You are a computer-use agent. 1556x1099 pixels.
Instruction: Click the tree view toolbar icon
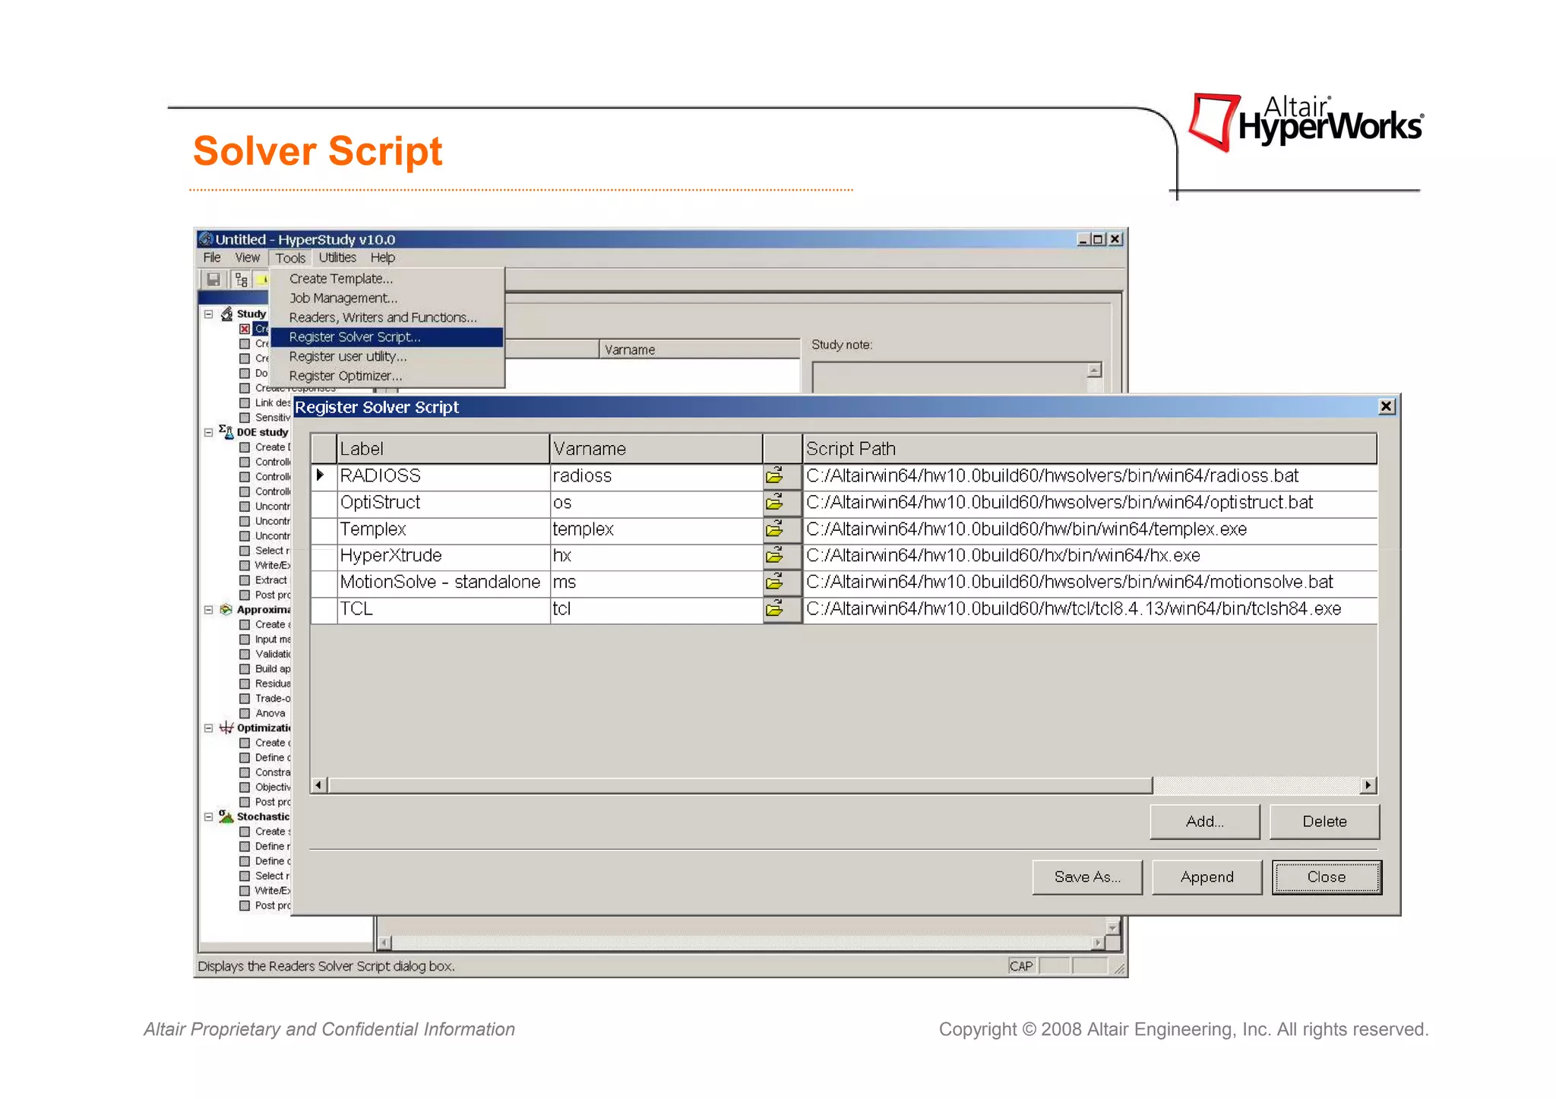[x=241, y=279]
